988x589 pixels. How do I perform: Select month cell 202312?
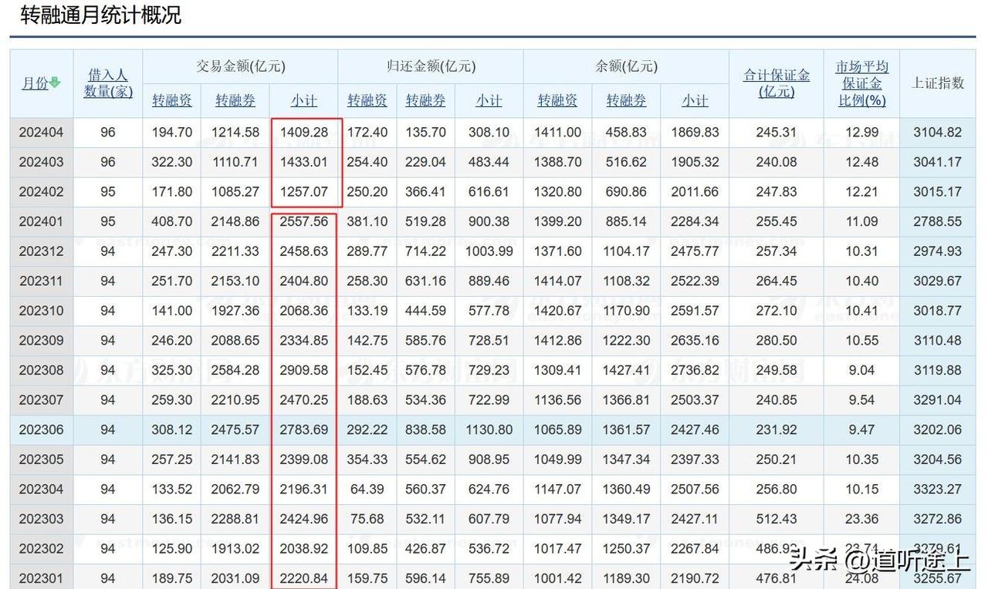click(42, 251)
